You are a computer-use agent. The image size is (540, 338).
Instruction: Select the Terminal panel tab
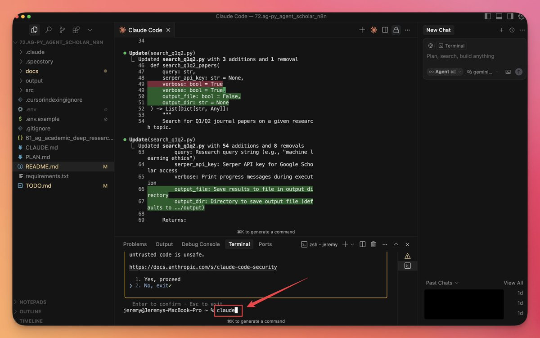tap(239, 244)
